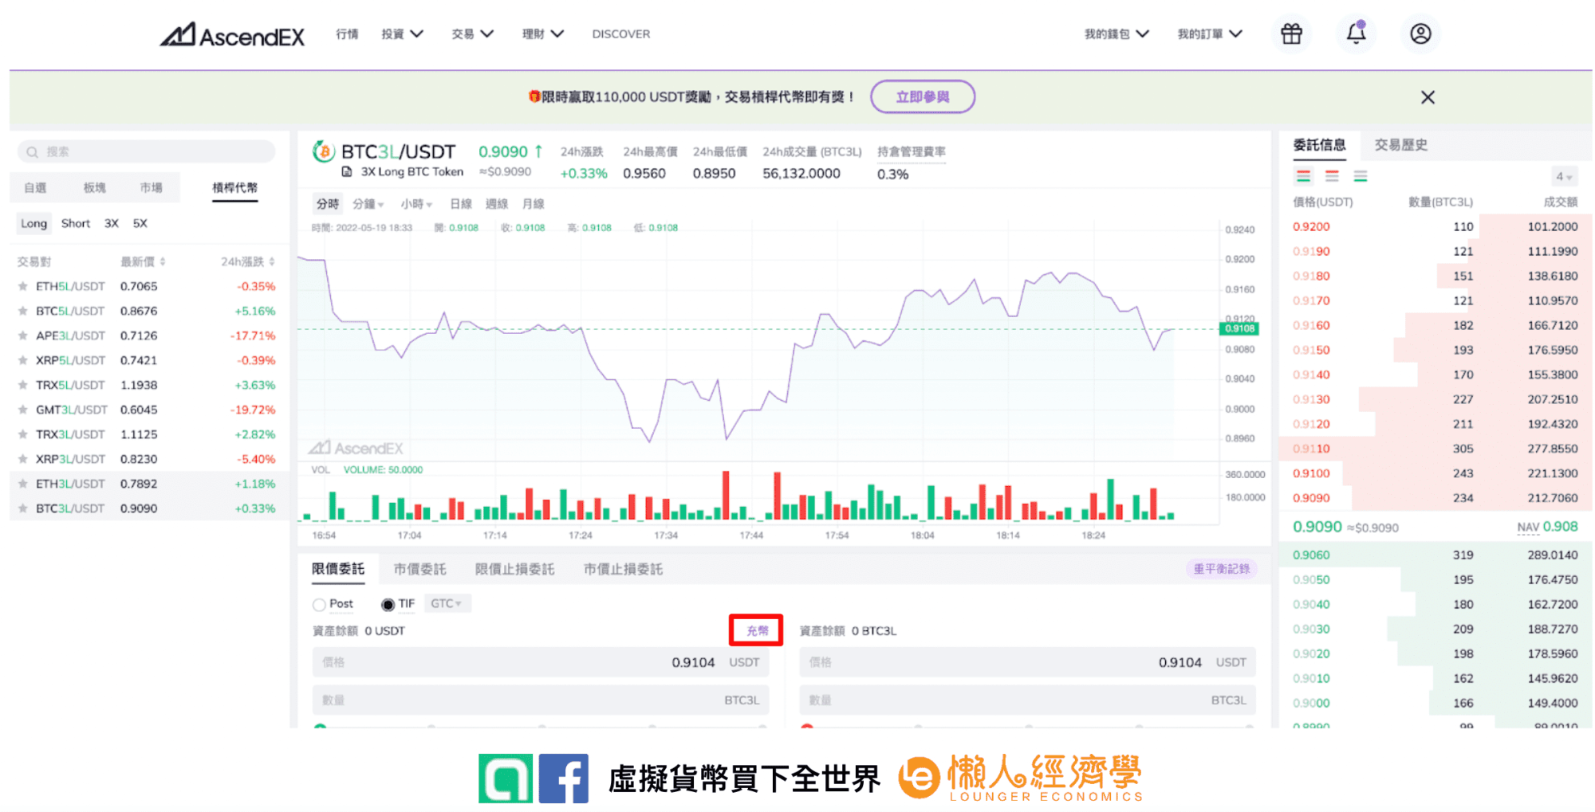Filter pairs by Long

[33, 224]
